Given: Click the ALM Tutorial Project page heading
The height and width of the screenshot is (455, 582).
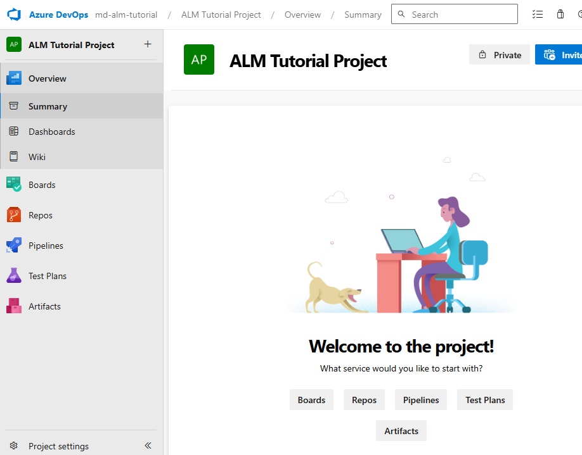Looking at the screenshot, I should pos(308,61).
